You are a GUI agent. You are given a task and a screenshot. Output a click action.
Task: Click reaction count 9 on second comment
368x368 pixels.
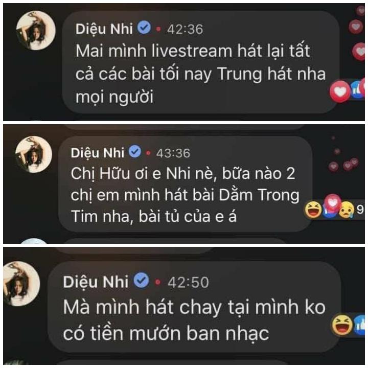tap(360, 209)
